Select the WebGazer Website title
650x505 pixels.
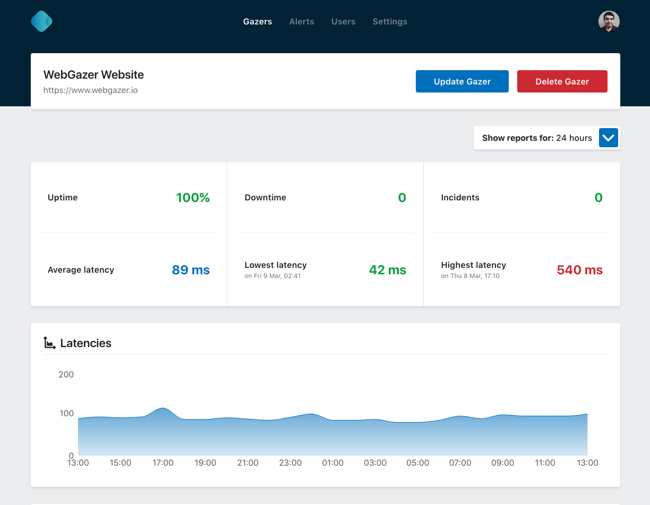[93, 75]
